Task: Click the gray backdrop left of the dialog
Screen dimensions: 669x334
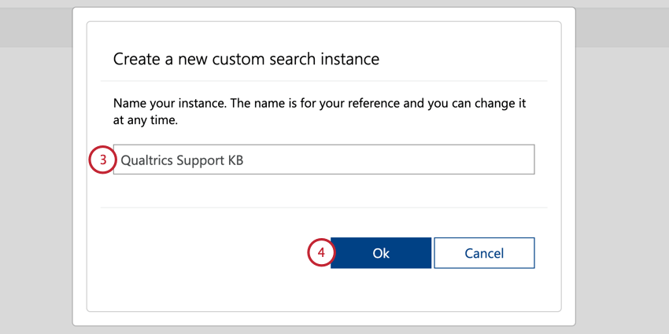Action: 36,192
